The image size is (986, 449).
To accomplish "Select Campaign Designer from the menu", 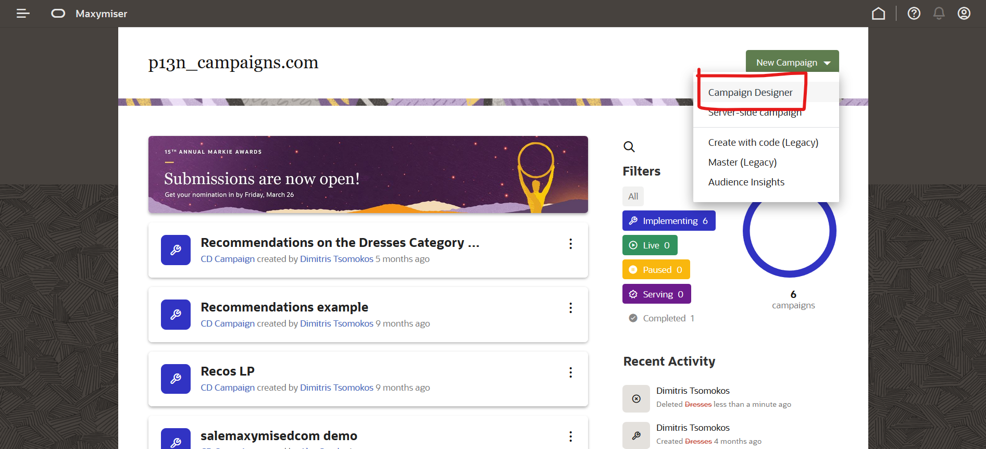I will (750, 92).
